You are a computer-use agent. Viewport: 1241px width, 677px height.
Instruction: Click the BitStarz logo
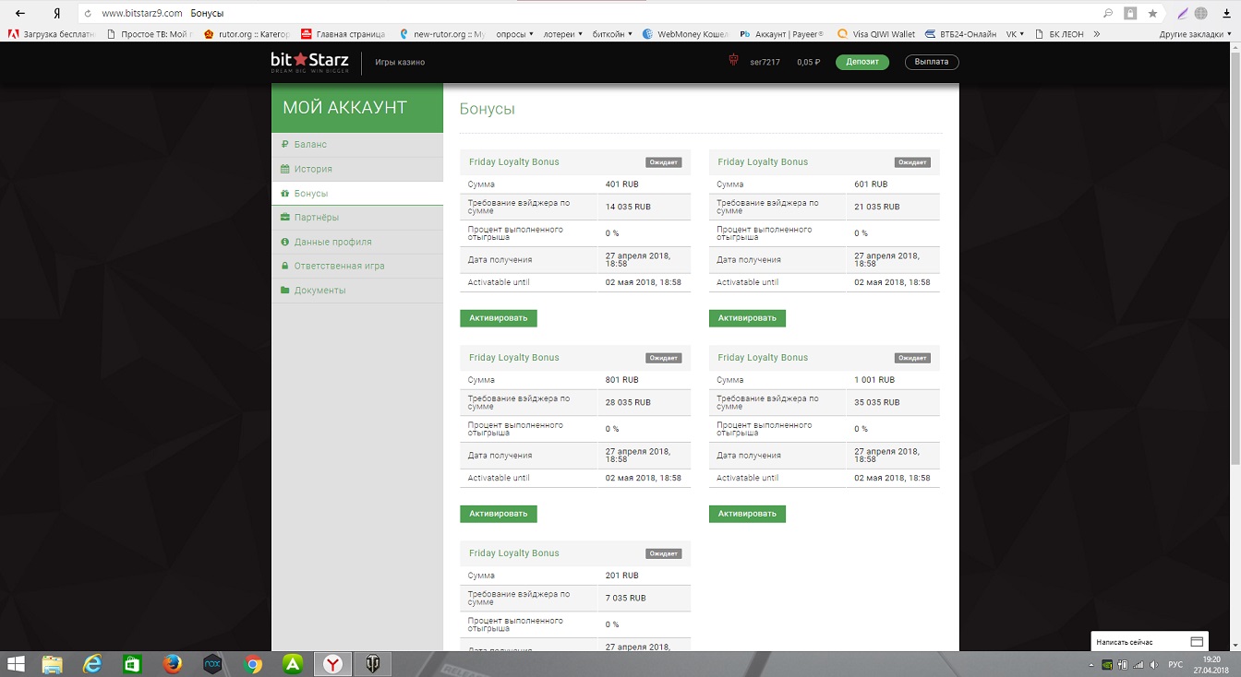(309, 62)
